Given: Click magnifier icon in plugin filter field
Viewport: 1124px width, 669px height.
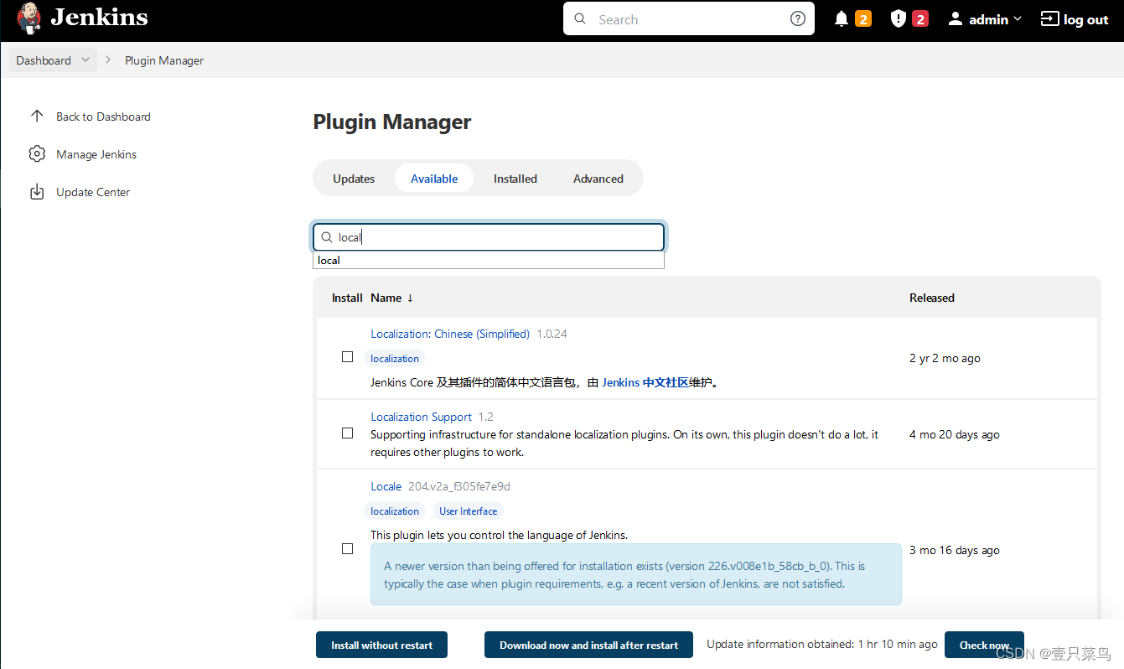Looking at the screenshot, I should [x=327, y=237].
